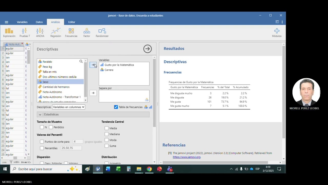328x185 pixels.
Task: Open the Frecuencias analysis menu
Action: click(71, 33)
